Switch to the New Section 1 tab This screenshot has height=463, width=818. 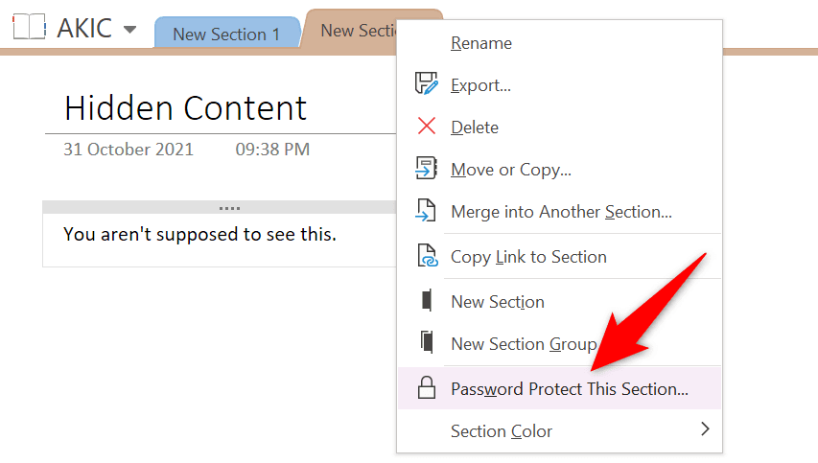(x=226, y=34)
